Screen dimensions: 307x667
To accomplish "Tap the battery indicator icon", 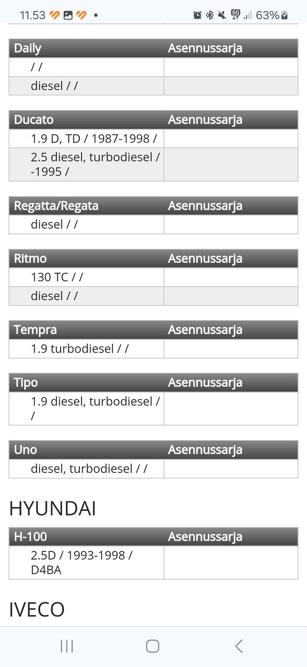I will coord(284,15).
